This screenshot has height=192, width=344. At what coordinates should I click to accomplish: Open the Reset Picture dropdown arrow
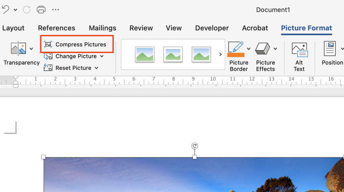tap(96, 68)
